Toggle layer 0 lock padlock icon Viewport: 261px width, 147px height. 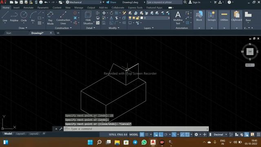click(x=137, y=18)
